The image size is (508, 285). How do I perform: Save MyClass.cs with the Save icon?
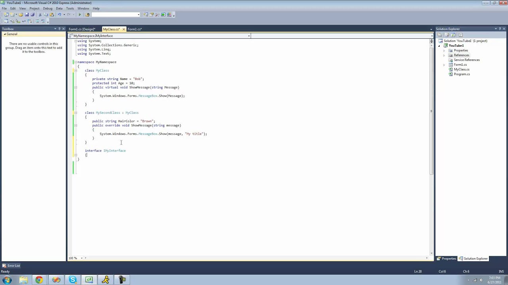tap(27, 15)
